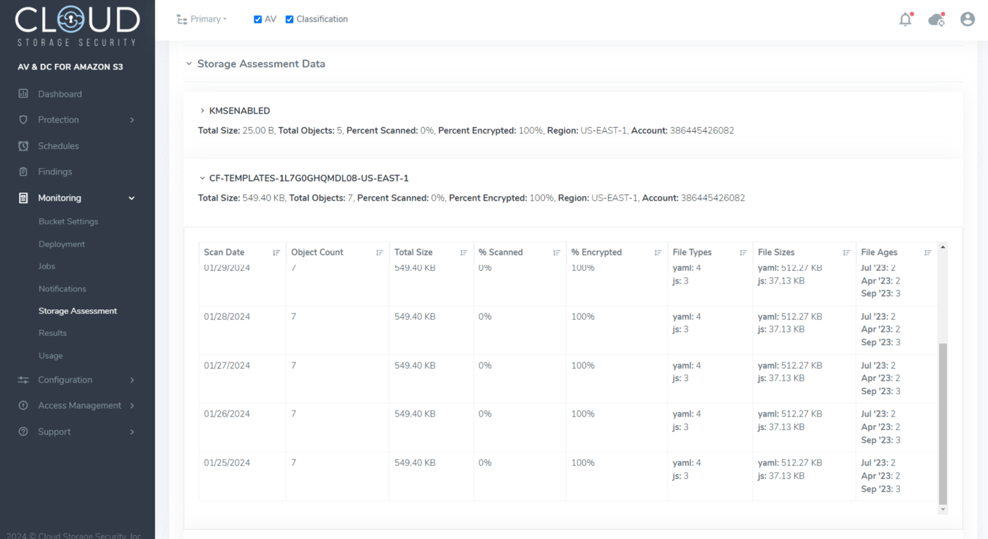Open Bucket Settings submenu item
The height and width of the screenshot is (539, 988).
(68, 221)
